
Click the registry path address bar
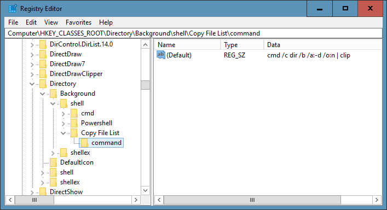(194, 33)
